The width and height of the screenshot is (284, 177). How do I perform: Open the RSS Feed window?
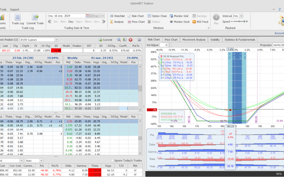[x=200, y=22]
